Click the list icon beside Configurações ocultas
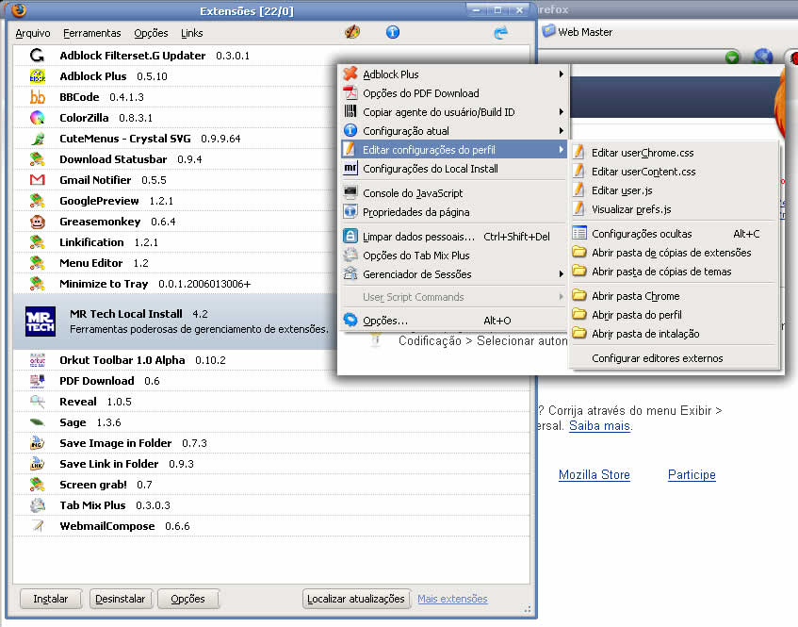This screenshot has height=627, width=798. (579, 233)
